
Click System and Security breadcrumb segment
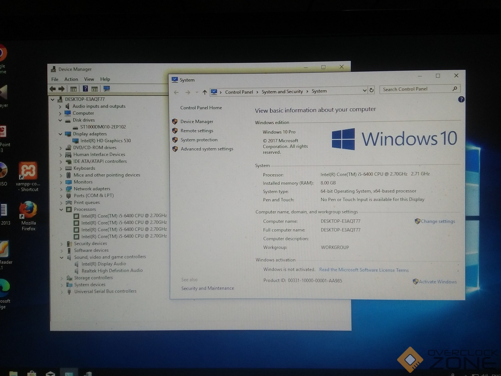coord(282,91)
